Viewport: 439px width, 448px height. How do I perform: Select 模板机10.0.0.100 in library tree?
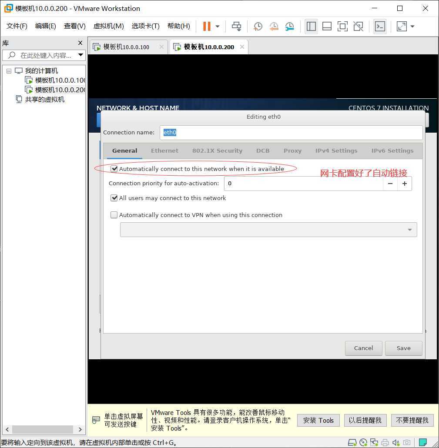[55, 80]
